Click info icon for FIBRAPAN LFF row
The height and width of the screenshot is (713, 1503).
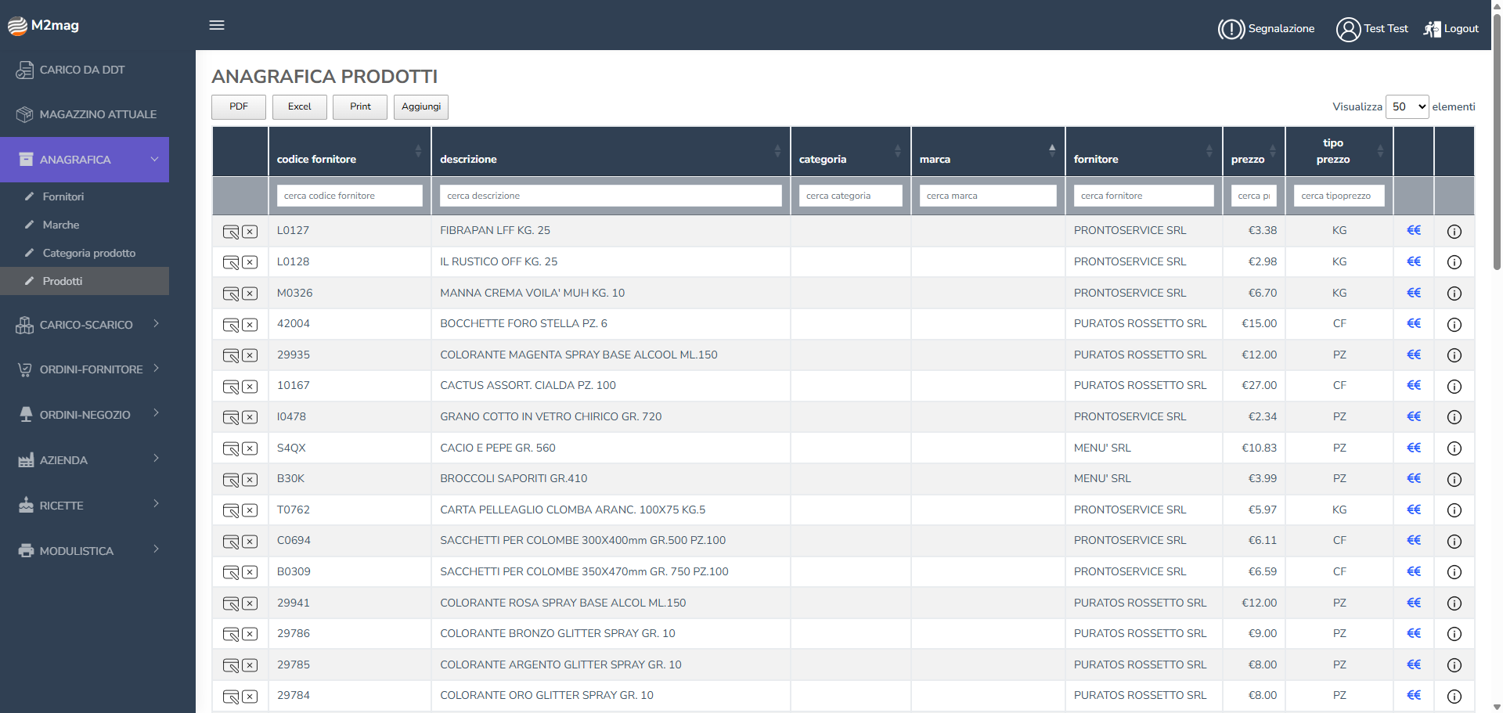coord(1454,232)
